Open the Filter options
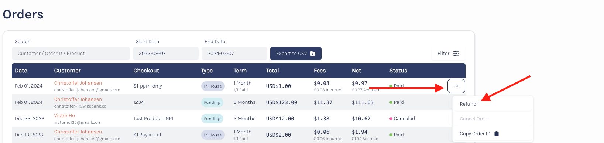 448,54
